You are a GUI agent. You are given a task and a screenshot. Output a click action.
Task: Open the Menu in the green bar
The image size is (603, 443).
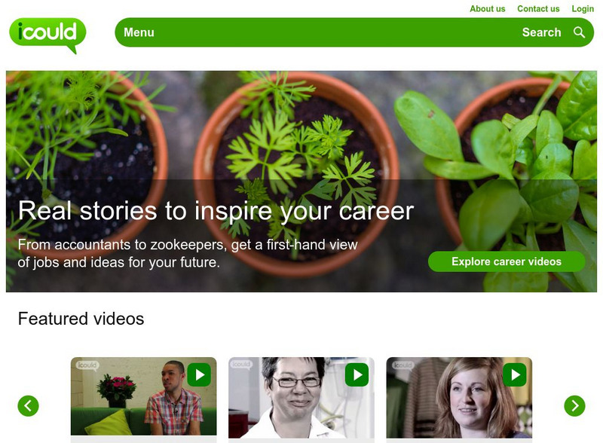coord(139,32)
